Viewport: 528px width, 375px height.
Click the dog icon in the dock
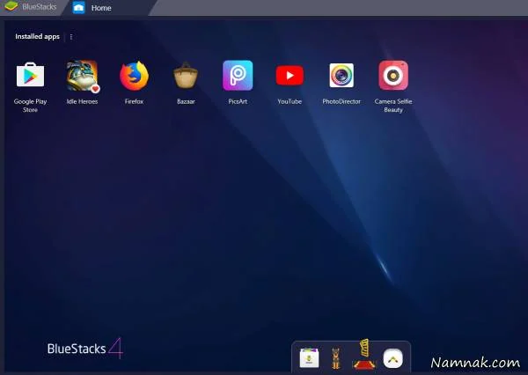[x=335, y=358]
